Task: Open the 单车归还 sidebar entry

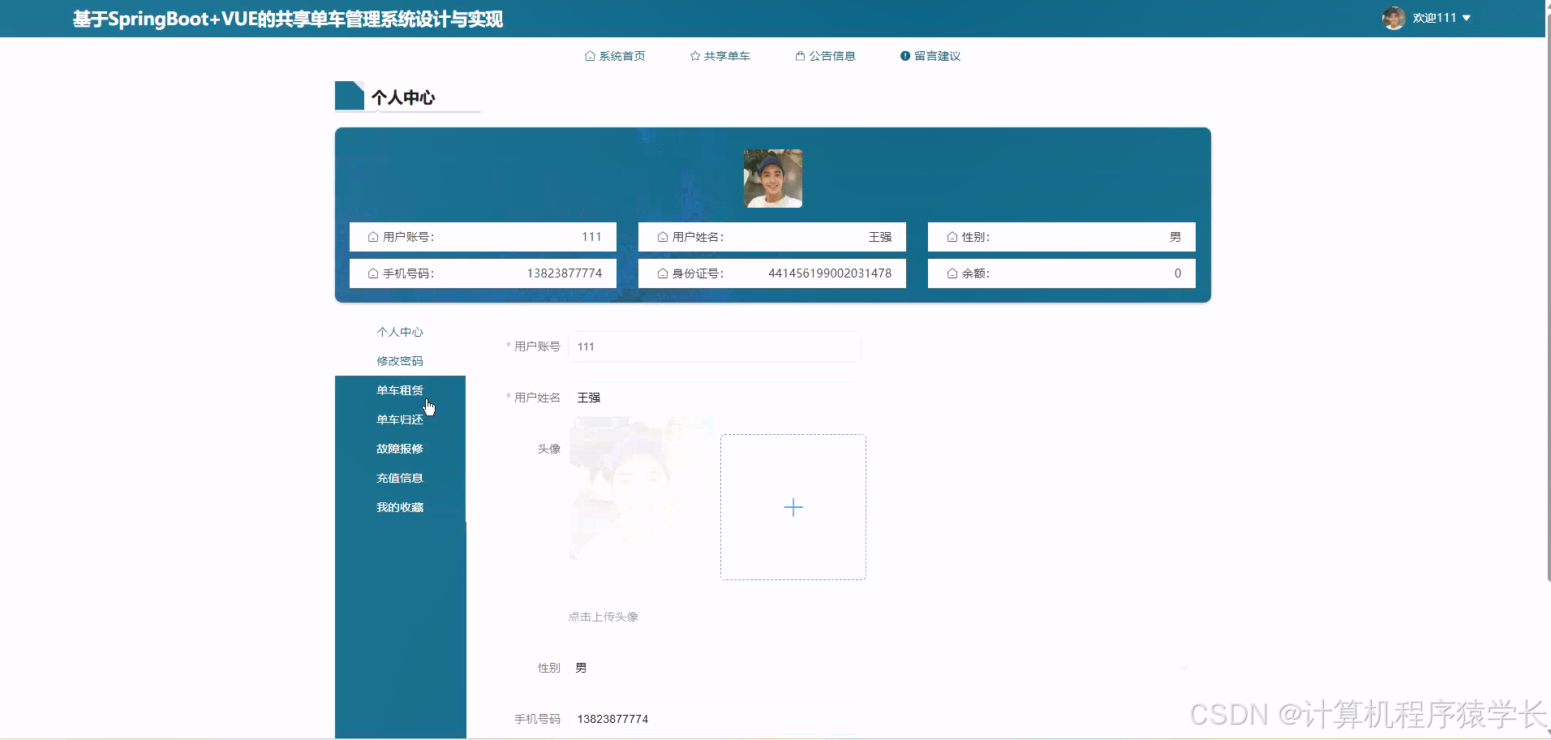Action: [x=399, y=419]
